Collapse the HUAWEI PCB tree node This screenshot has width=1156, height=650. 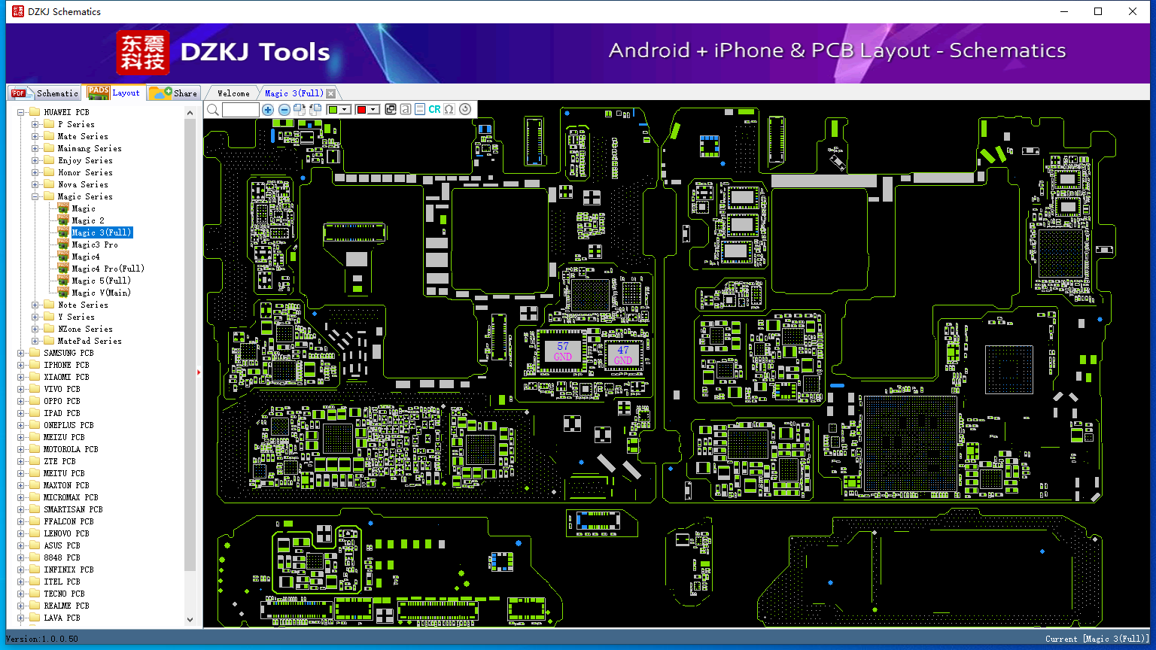pos(21,112)
